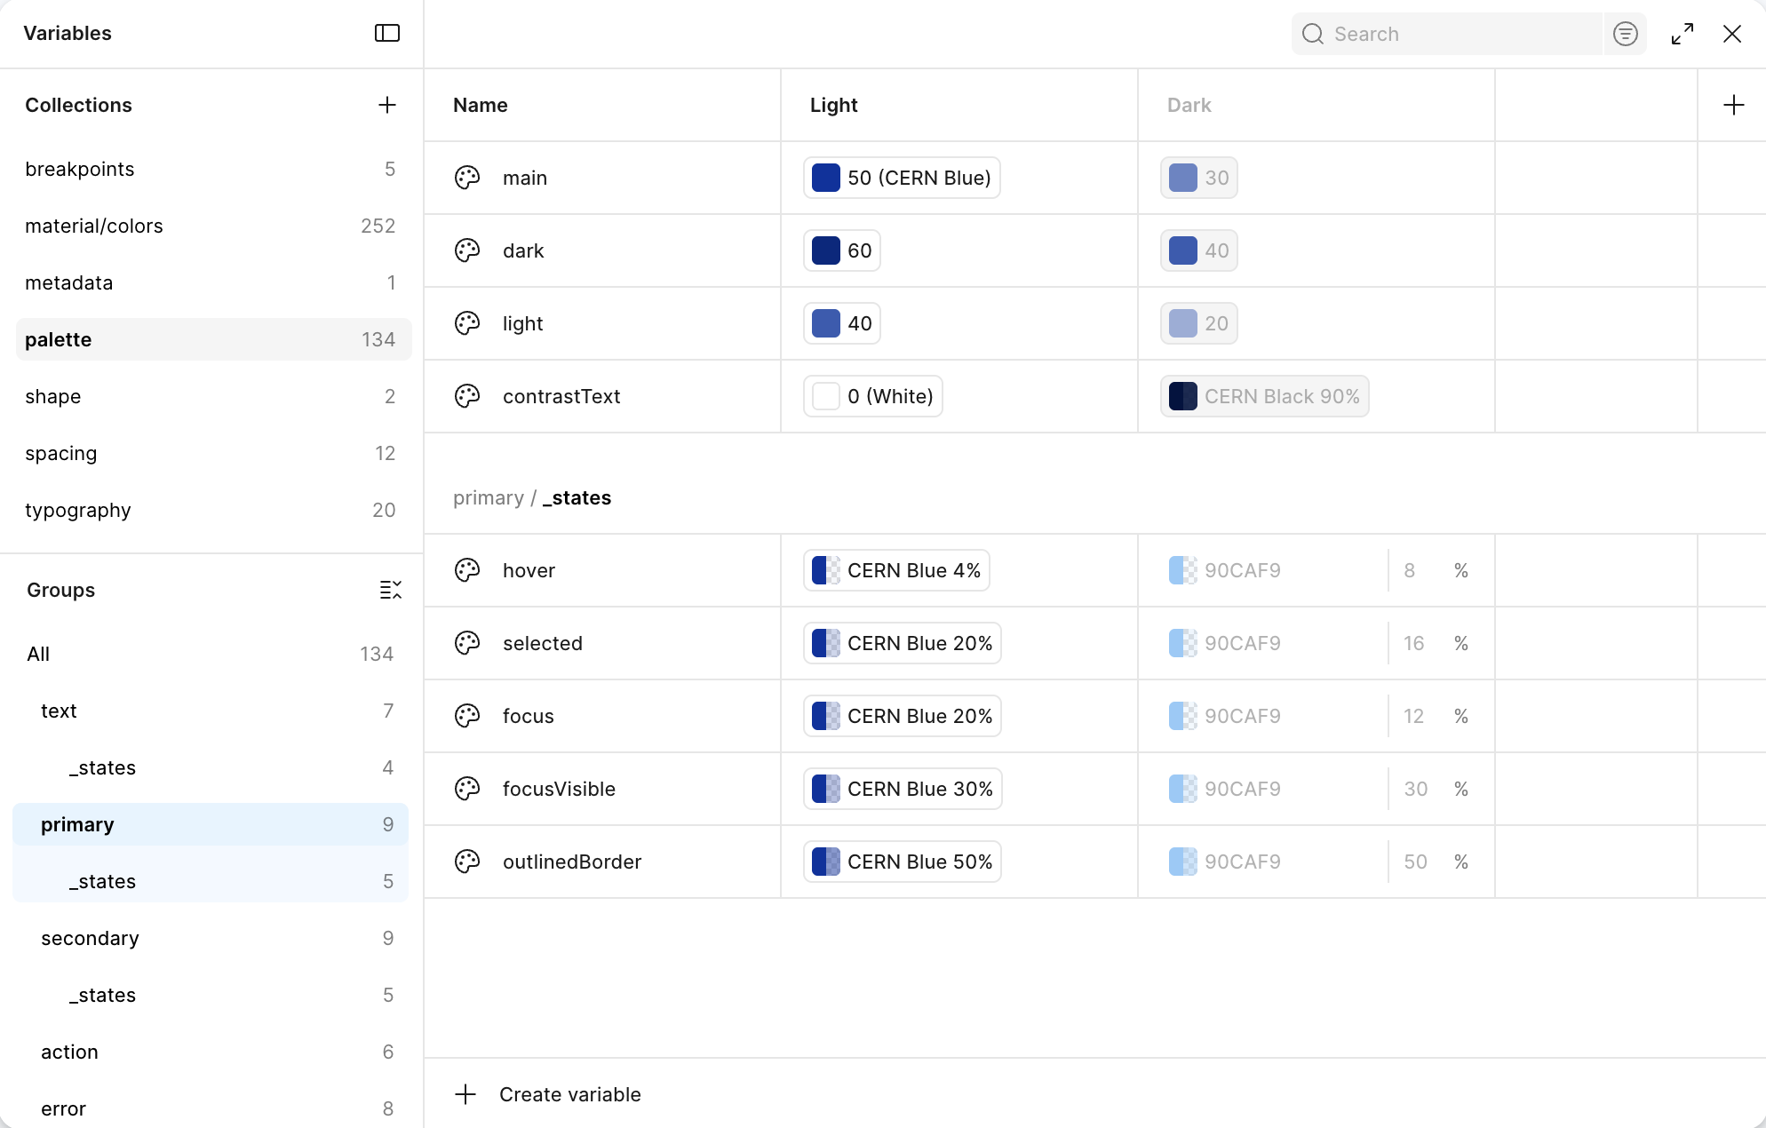This screenshot has width=1766, height=1128.
Task: Click 90CAF9 dark swatch in hover row
Action: 1183,570
